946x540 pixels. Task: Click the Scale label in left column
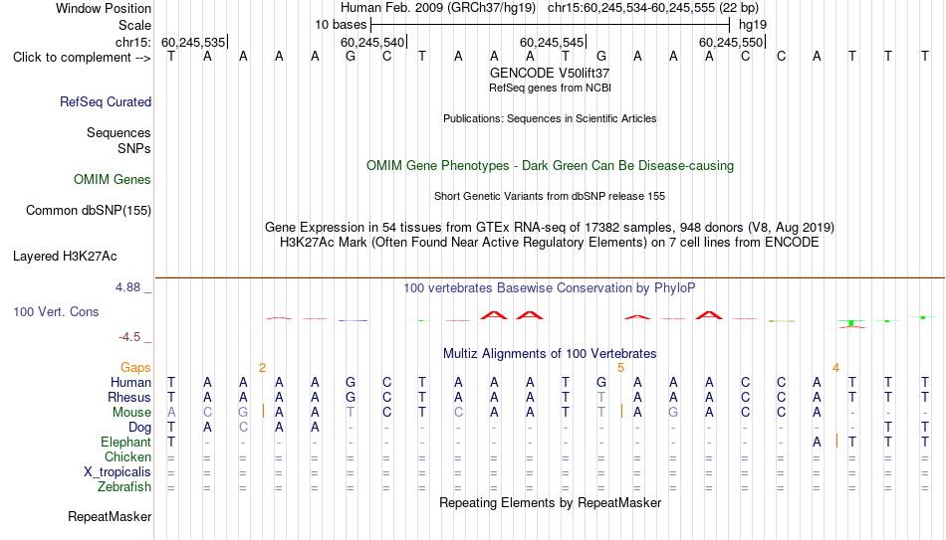click(x=134, y=25)
